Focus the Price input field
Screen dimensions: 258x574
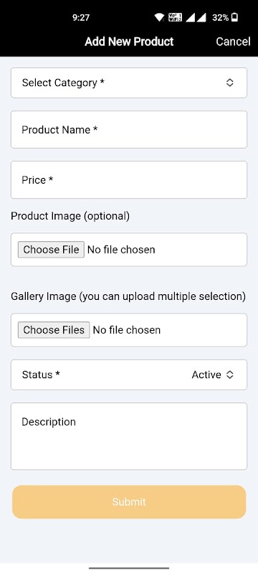(x=129, y=180)
